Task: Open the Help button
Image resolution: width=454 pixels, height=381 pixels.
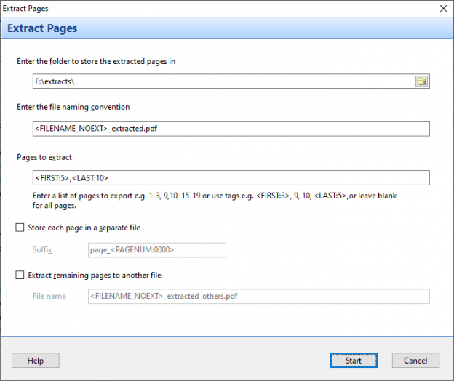Action: click(x=36, y=361)
